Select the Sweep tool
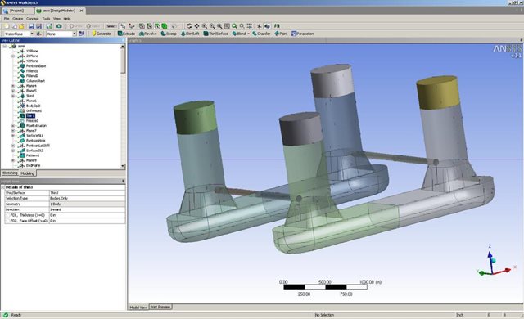This screenshot has height=319, width=524. (169, 34)
